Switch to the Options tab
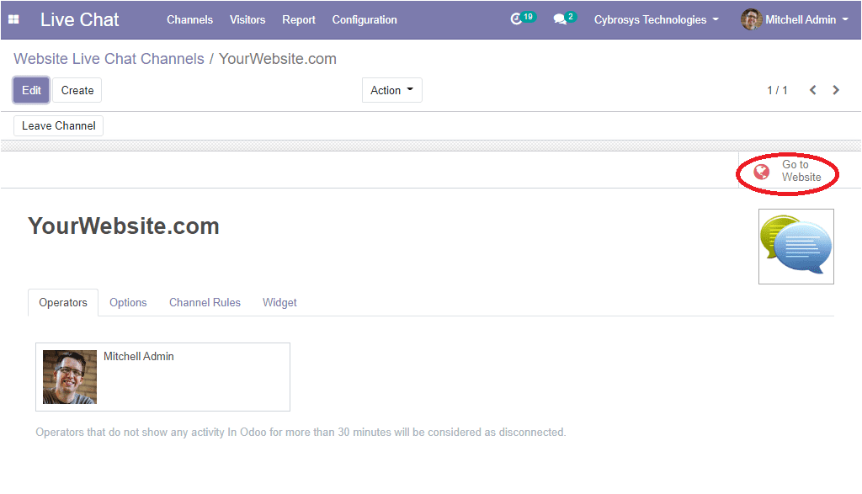Viewport: 862px width, 494px height. 128,303
